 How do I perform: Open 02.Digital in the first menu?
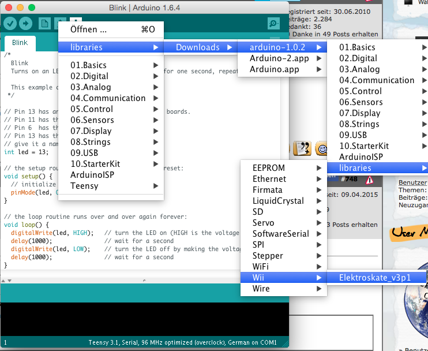[x=111, y=76]
